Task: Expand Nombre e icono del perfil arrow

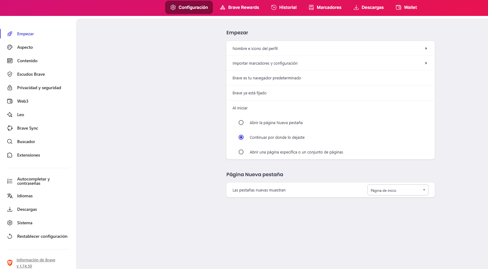Action: 426,48
